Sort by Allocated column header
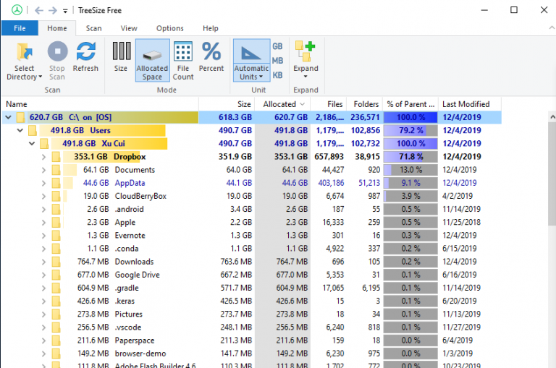This screenshot has width=556, height=368. click(x=282, y=104)
